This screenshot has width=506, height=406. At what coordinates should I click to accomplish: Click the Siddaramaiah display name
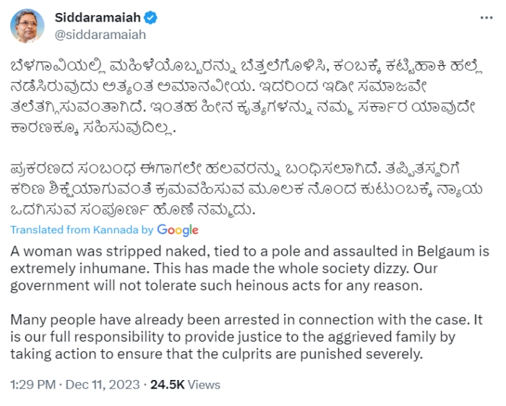pyautogui.click(x=97, y=17)
